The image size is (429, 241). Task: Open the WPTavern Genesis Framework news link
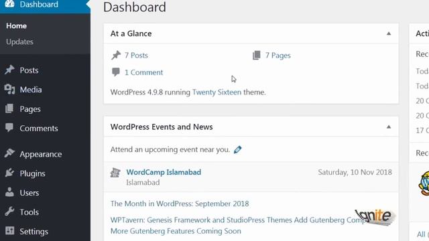(237, 226)
